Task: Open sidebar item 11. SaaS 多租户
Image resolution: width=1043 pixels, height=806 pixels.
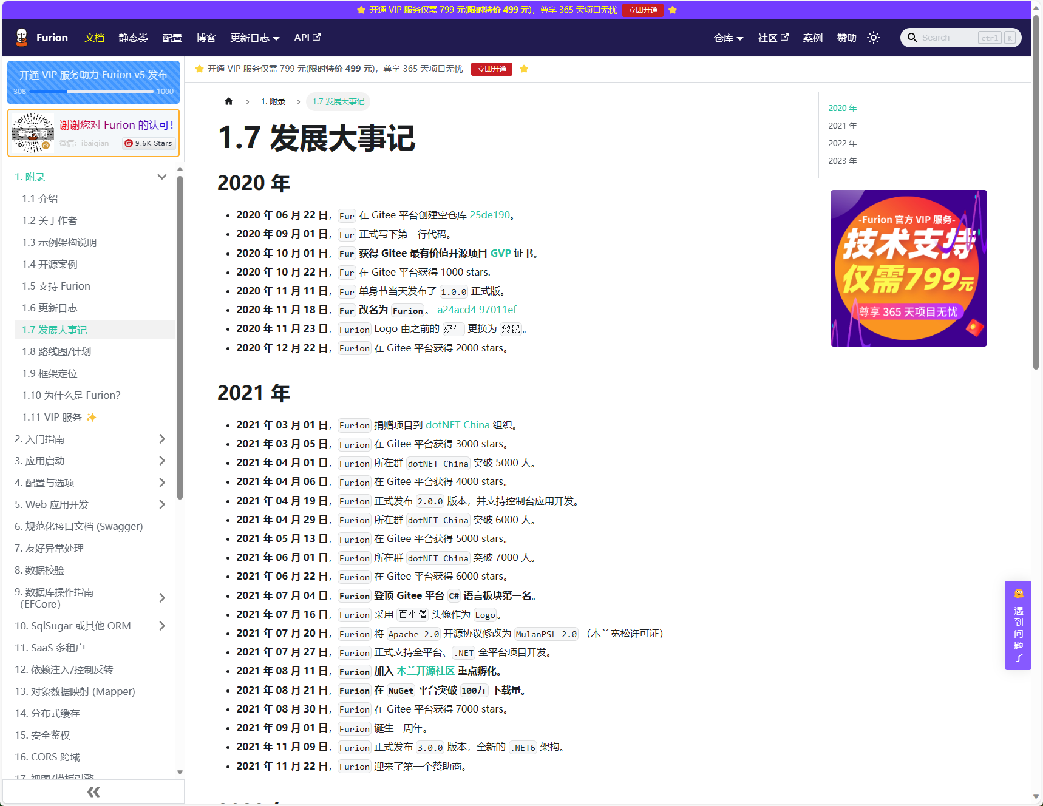Action: click(91, 648)
